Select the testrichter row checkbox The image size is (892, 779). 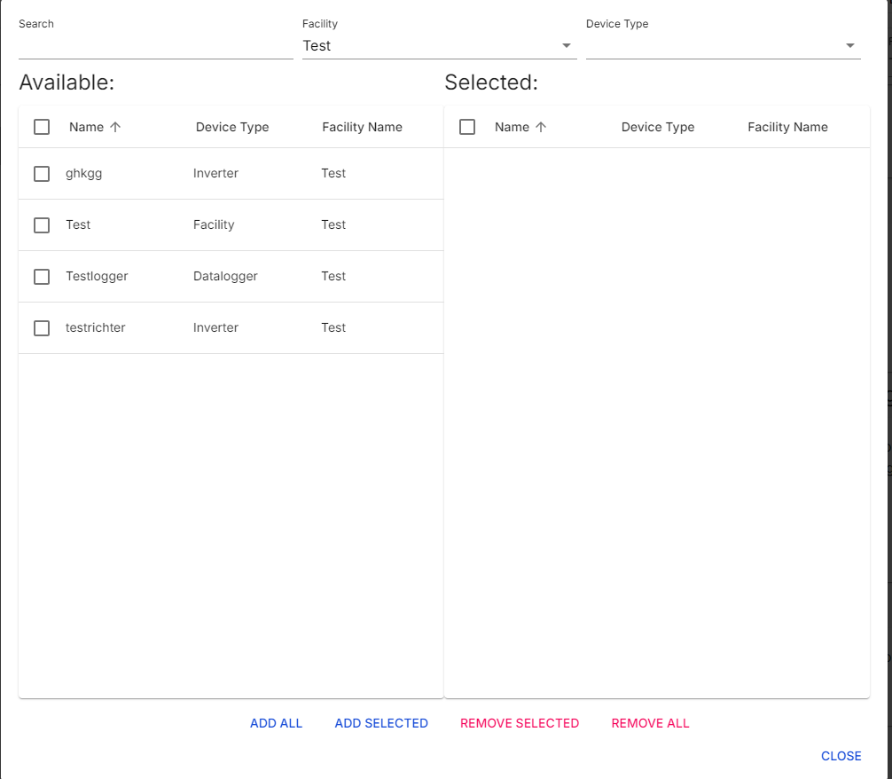[x=42, y=328]
